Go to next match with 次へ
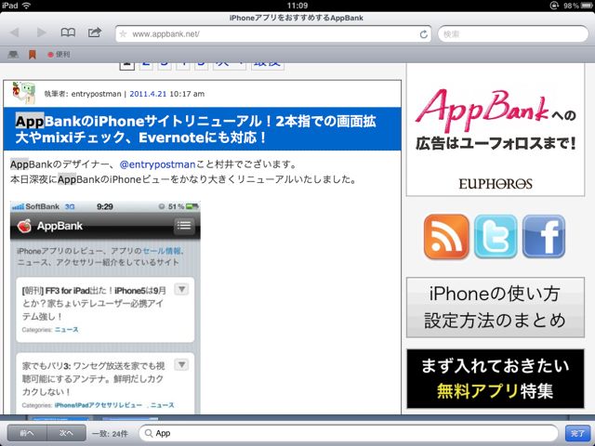 66,433
